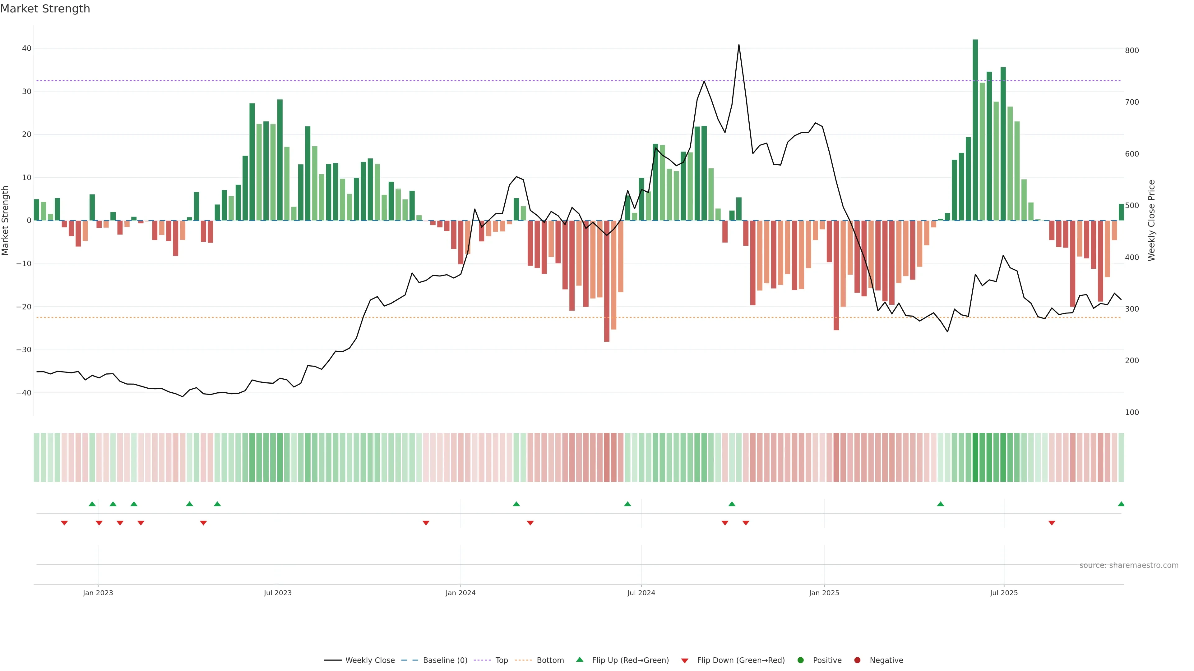Click the Jul 2025 axis label
This screenshot has width=1194, height=671.
[x=1003, y=593]
